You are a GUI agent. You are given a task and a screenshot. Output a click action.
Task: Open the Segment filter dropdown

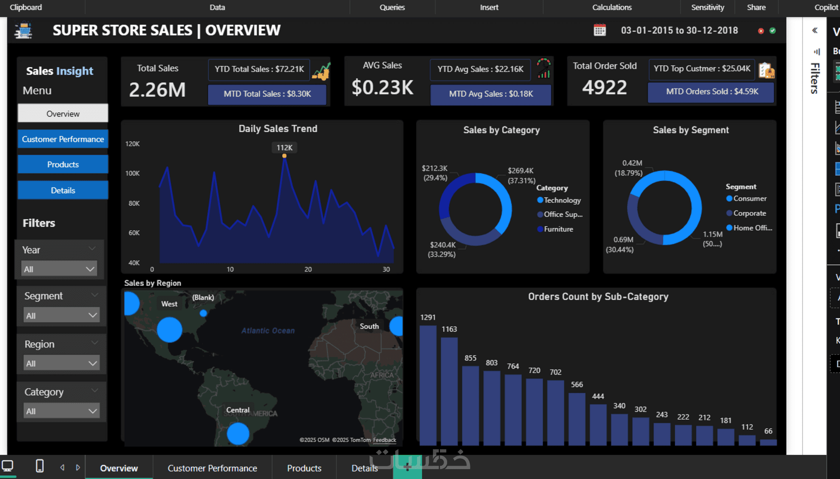coord(61,315)
